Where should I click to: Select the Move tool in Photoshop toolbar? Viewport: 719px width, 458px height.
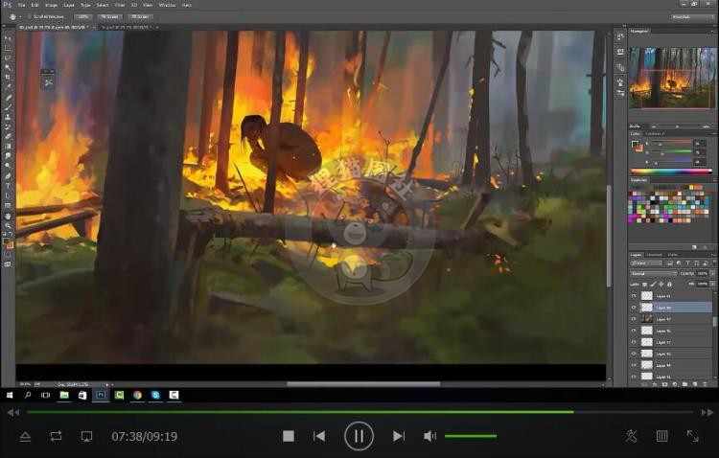click(x=8, y=38)
